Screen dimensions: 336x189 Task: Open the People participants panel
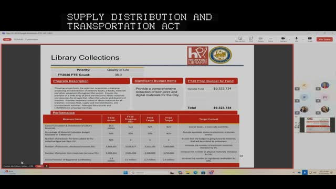260,39
